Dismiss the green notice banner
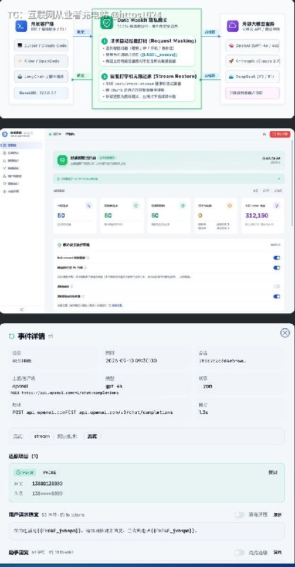295x567 pixels. coord(279,179)
